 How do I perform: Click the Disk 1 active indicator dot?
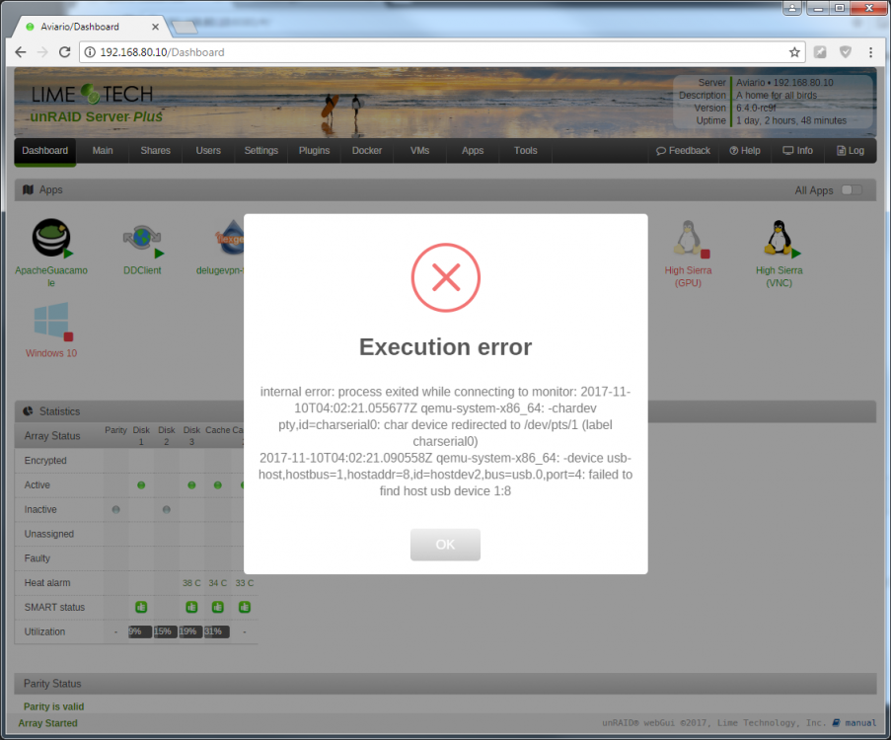pos(141,485)
